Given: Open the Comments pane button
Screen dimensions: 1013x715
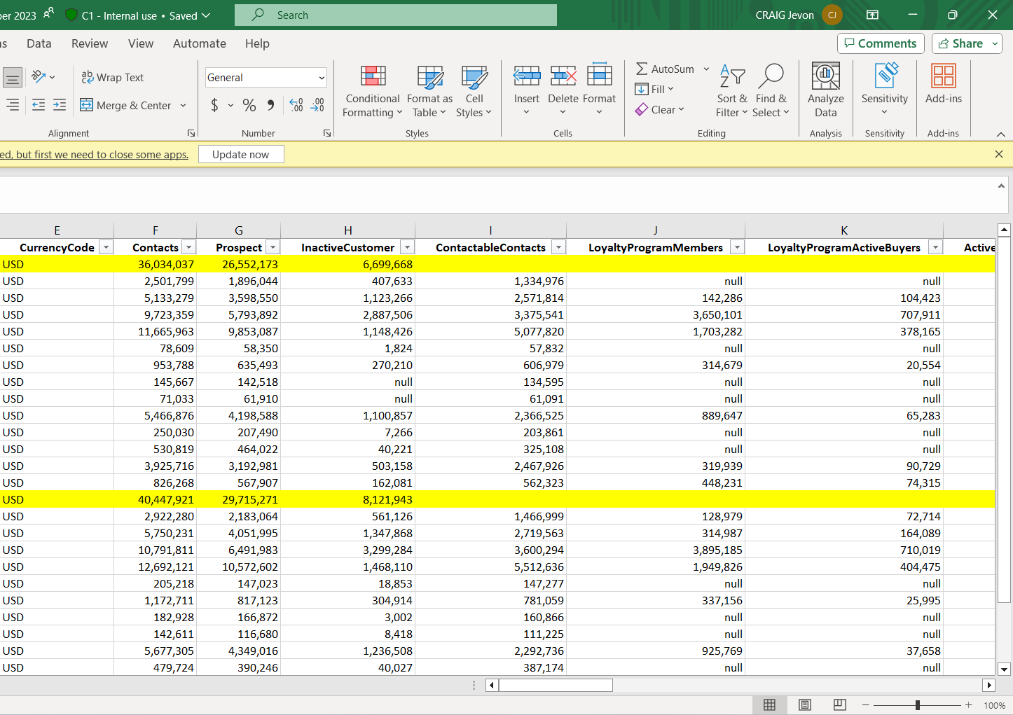Looking at the screenshot, I should (881, 43).
